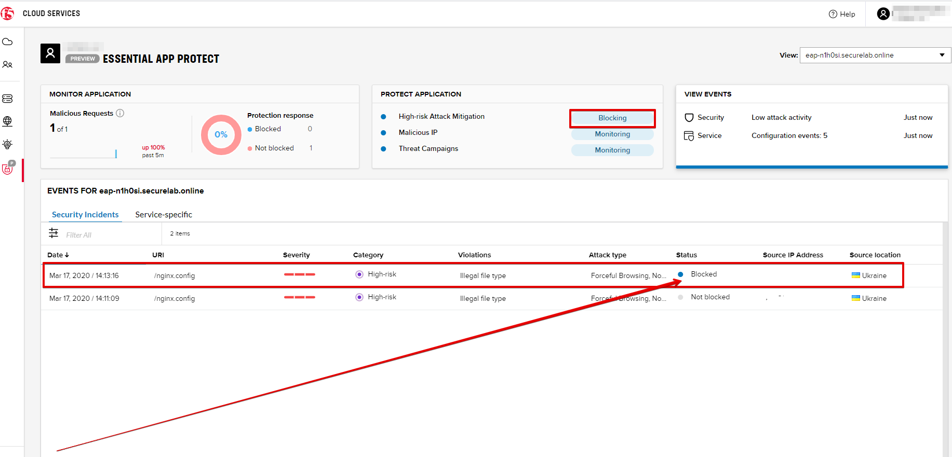Viewport: 952px width, 457px height.
Task: Click Configuration events: 5 text
Action: click(789, 136)
